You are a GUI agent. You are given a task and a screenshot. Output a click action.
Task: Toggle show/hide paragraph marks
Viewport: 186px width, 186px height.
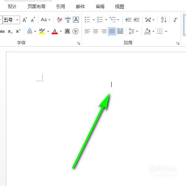[176, 20]
